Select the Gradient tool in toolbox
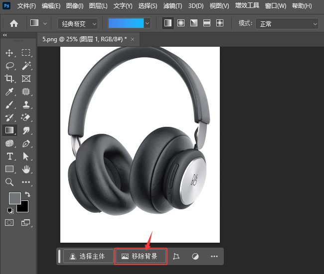The height and width of the screenshot is (274, 324). tap(9, 130)
